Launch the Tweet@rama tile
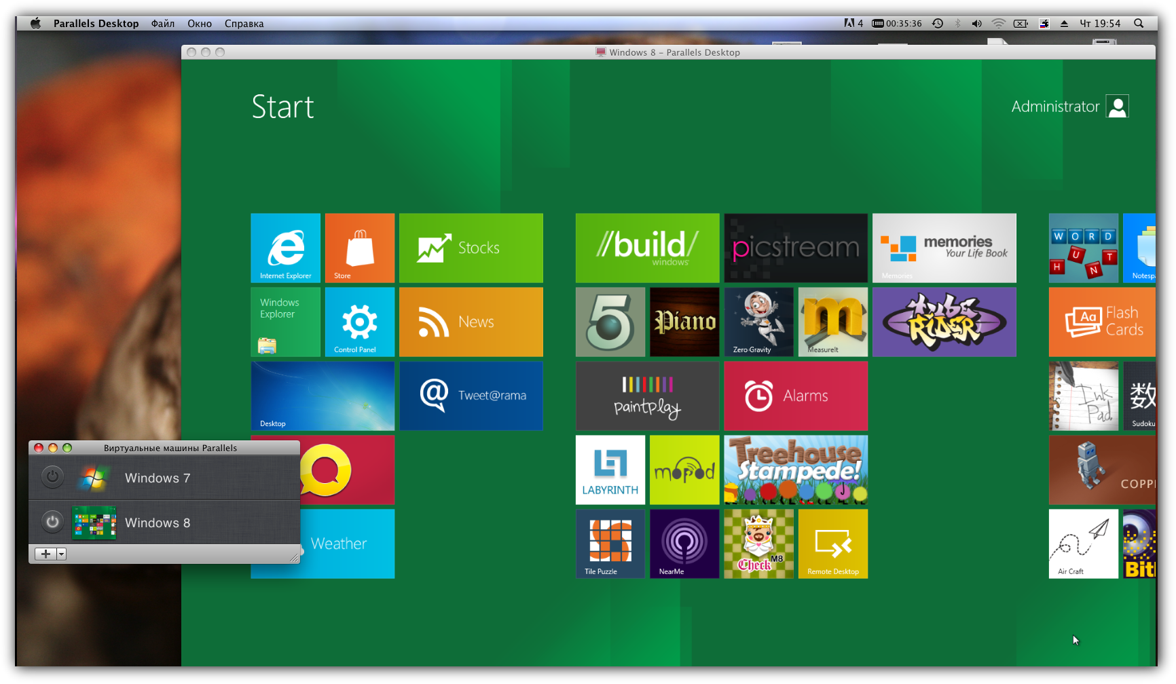The height and width of the screenshot is (684, 1176). pos(471,396)
